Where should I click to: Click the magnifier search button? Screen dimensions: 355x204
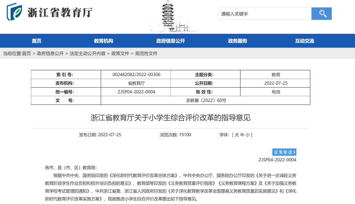pyautogui.click(x=321, y=14)
